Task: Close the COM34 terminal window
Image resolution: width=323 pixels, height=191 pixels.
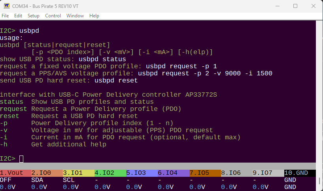Action: point(313,6)
